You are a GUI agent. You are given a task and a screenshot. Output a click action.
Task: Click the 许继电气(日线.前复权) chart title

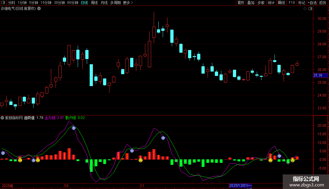pyautogui.click(x=18, y=9)
